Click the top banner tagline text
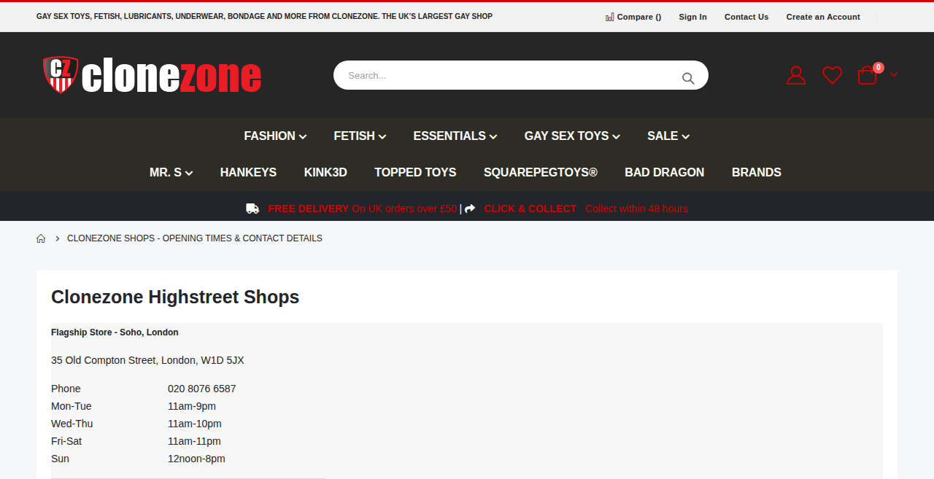 tap(264, 16)
